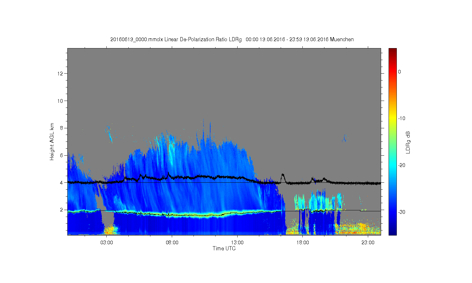The height and width of the screenshot is (283, 472).
Task: Click the colorbar tick label 0
Action: [400, 72]
